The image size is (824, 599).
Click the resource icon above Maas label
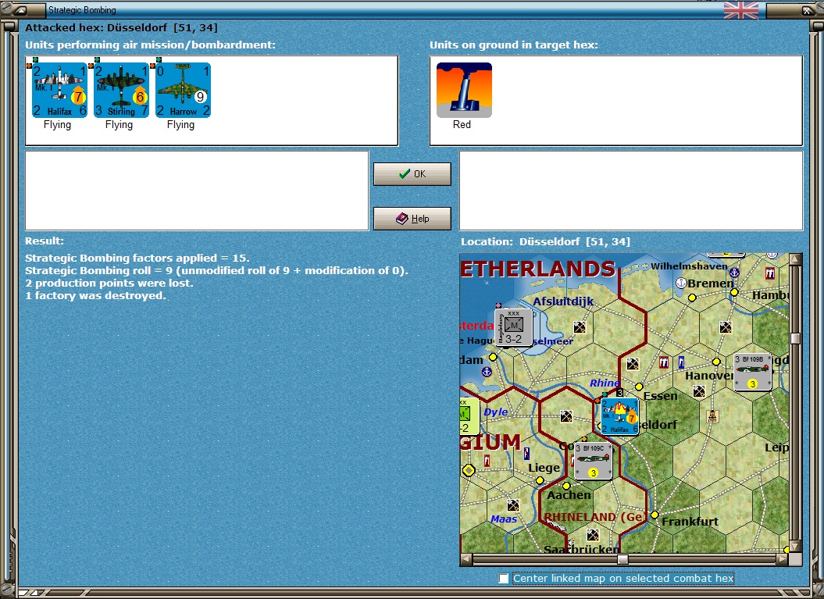pos(513,505)
